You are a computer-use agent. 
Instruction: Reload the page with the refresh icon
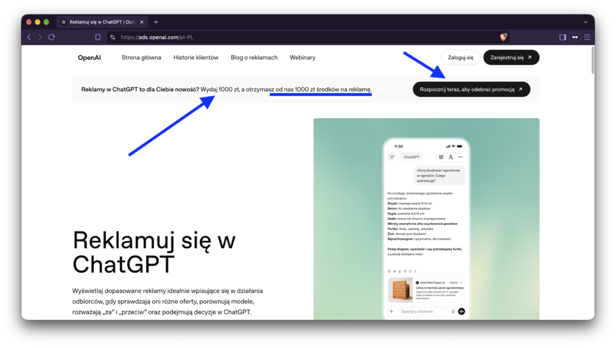point(52,37)
